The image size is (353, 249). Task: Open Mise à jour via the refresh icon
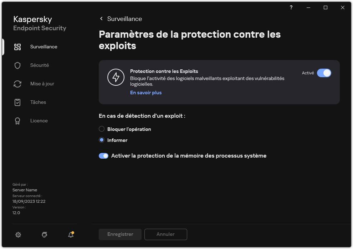coord(17,84)
